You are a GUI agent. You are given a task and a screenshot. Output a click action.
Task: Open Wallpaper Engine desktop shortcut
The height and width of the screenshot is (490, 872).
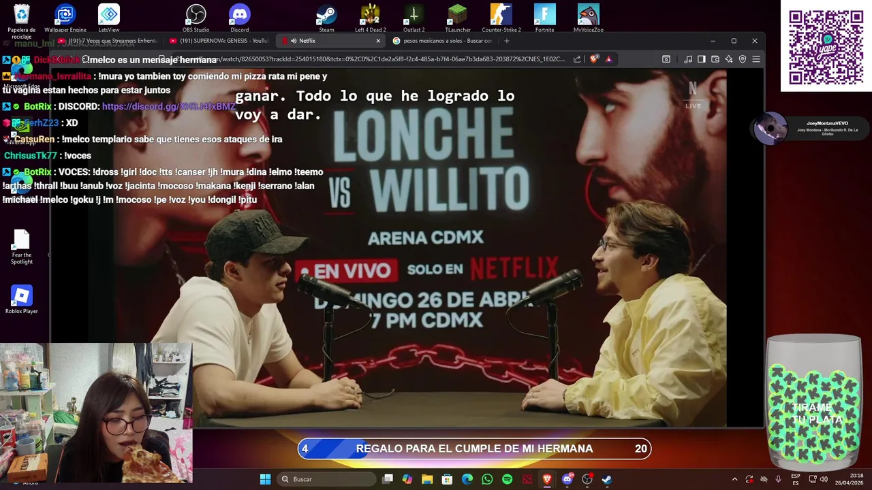65,18
